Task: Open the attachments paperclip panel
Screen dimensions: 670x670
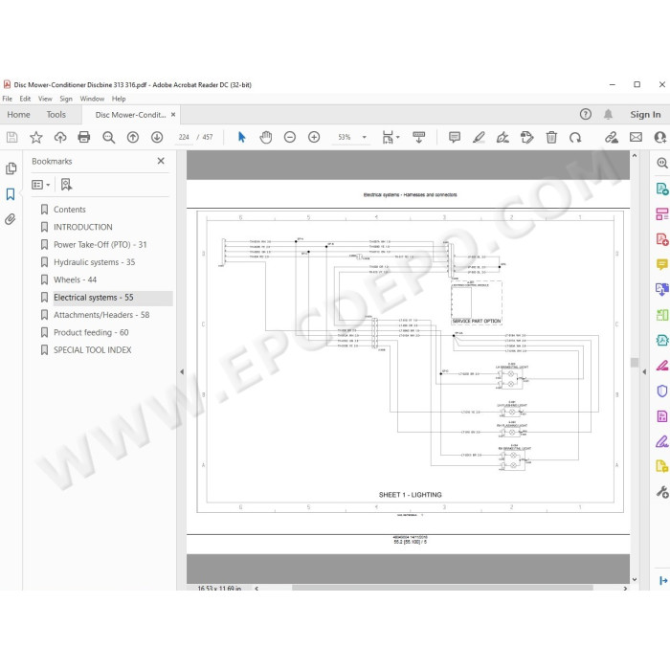Action: click(x=11, y=219)
